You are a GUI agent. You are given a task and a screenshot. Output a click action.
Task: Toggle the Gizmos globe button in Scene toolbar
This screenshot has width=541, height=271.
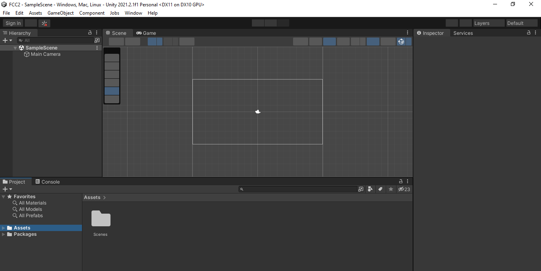pyautogui.click(x=401, y=42)
